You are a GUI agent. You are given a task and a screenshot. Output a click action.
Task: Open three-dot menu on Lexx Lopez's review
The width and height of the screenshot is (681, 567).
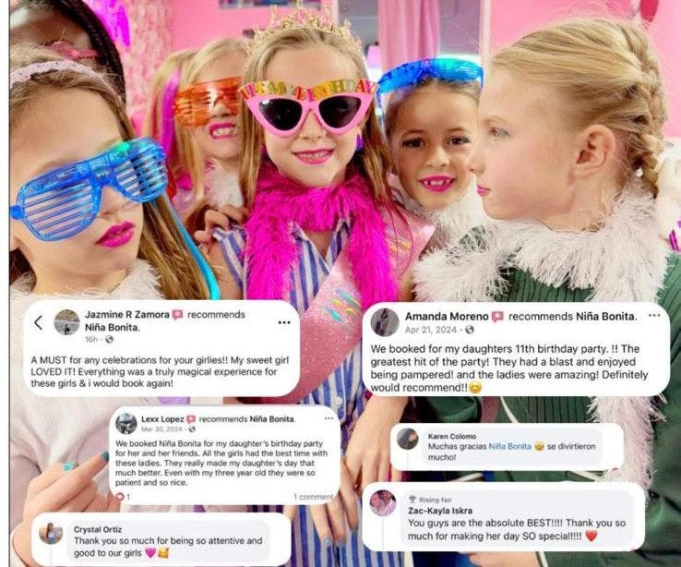(329, 418)
